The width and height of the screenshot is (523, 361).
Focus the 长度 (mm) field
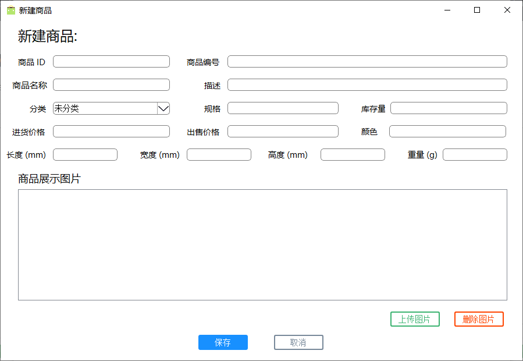[85, 155]
